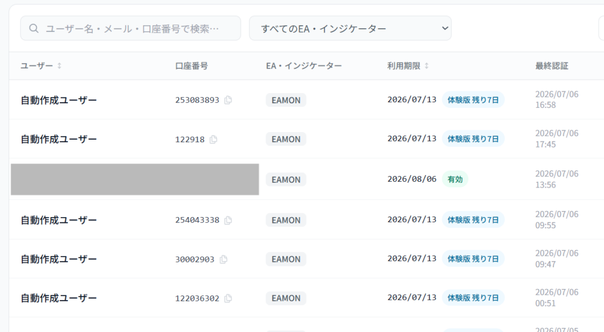
Task: Click last auth time 16:58
Action: click(x=546, y=105)
